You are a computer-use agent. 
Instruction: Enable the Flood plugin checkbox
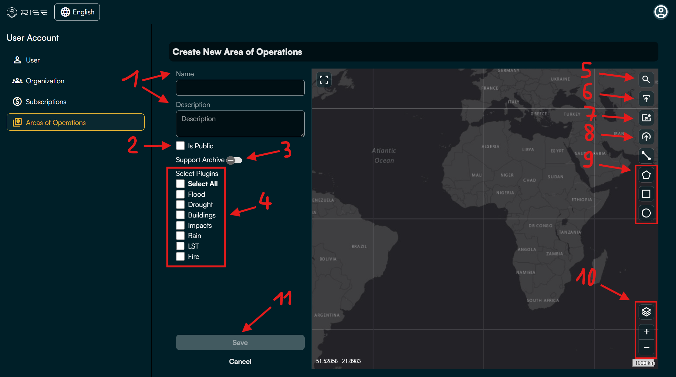coord(180,194)
